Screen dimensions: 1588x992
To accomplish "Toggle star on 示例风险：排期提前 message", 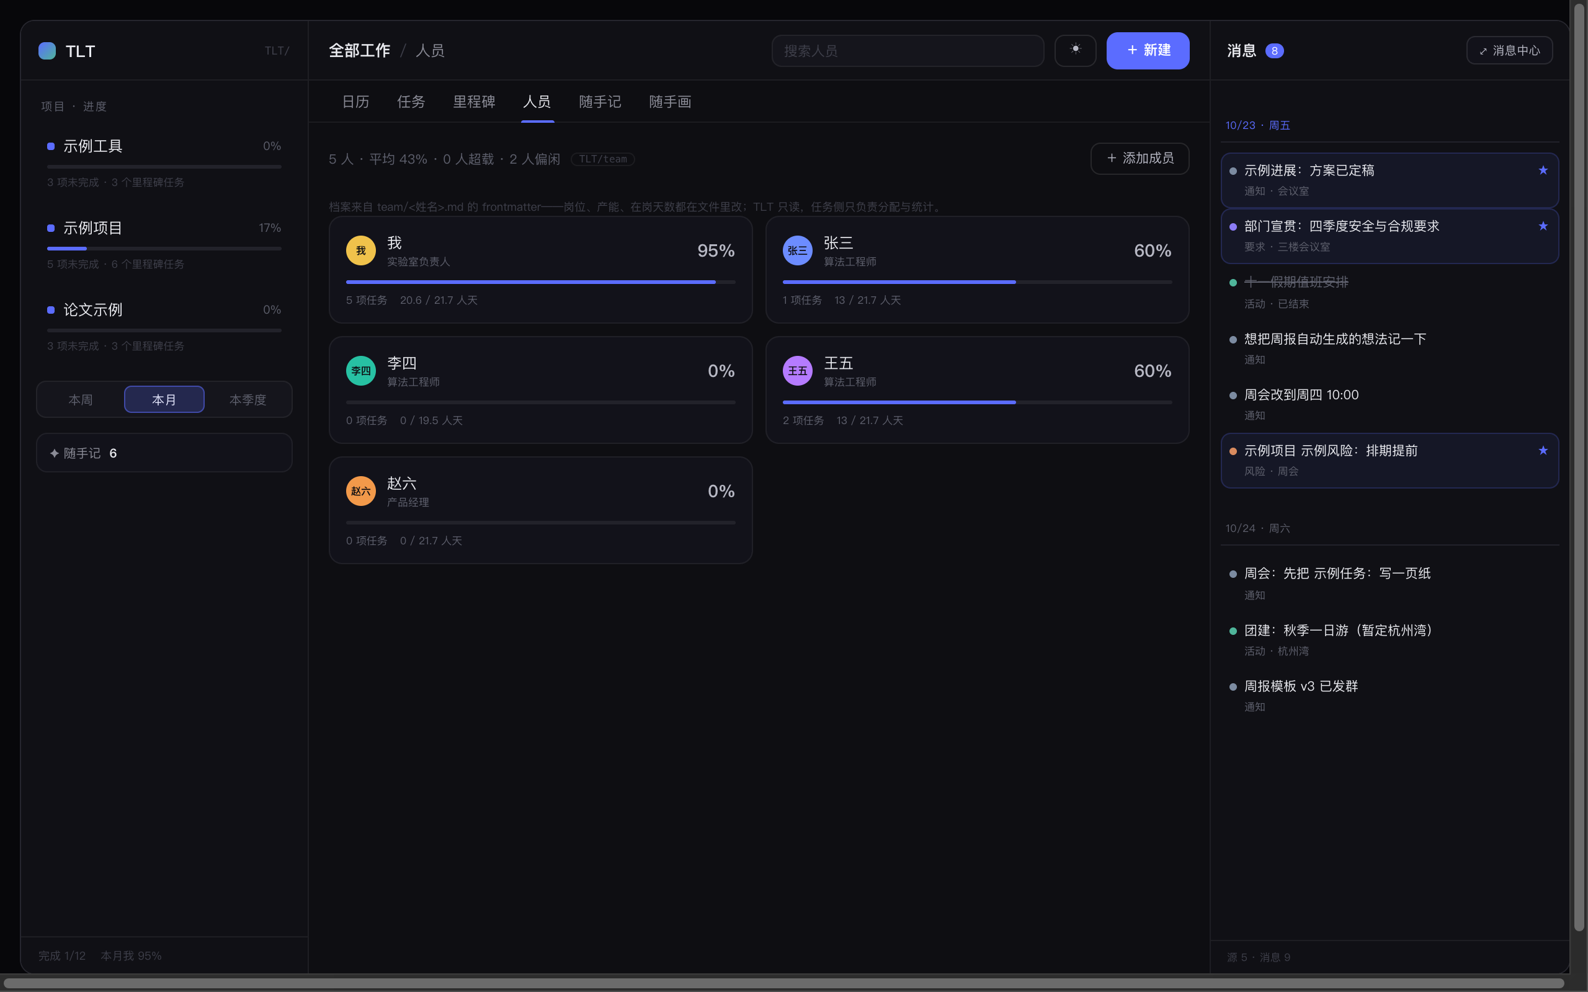I will (x=1543, y=451).
